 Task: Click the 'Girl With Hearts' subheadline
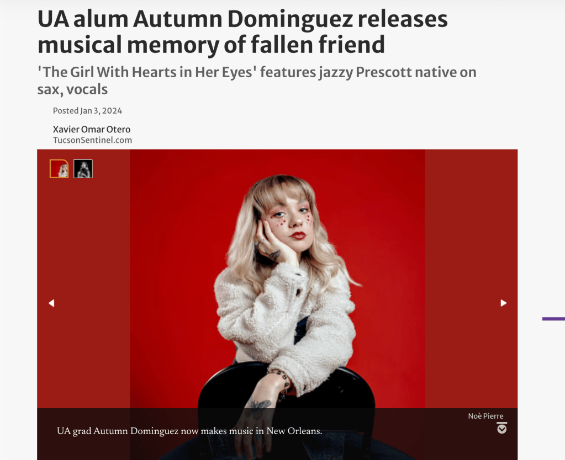coord(257,81)
